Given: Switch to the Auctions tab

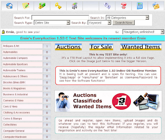Looking at the screenshot, I should coord(68,47).
